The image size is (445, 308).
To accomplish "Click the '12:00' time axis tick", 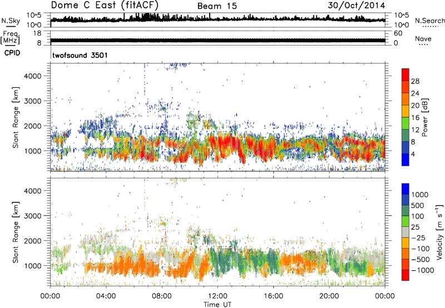I will (217, 296).
